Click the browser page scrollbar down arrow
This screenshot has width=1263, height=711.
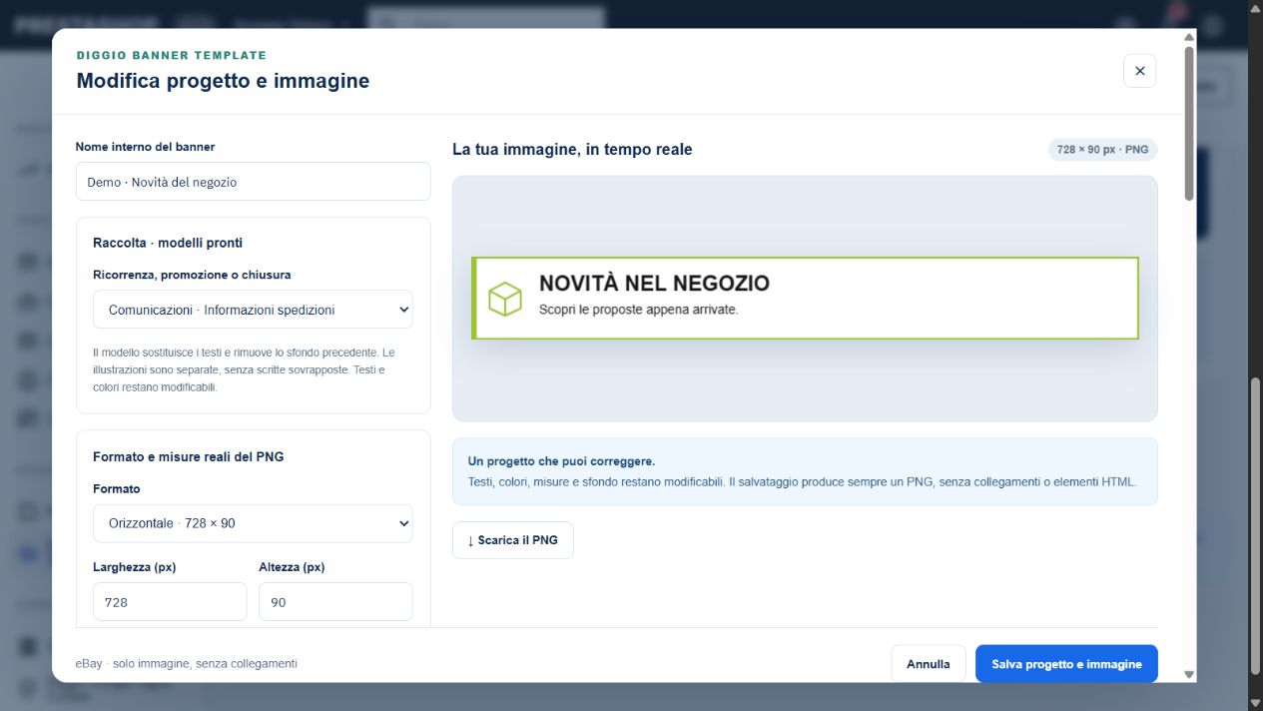pos(1255,701)
